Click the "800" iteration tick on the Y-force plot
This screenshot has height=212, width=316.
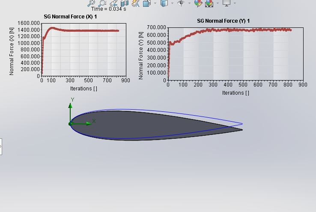(x=288, y=85)
